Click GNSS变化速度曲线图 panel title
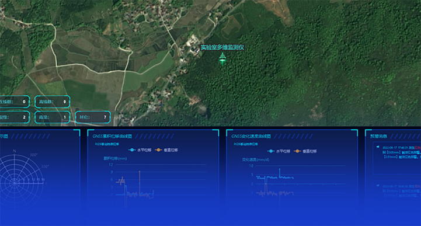Viewport: 421px width, 226px height. coord(251,136)
